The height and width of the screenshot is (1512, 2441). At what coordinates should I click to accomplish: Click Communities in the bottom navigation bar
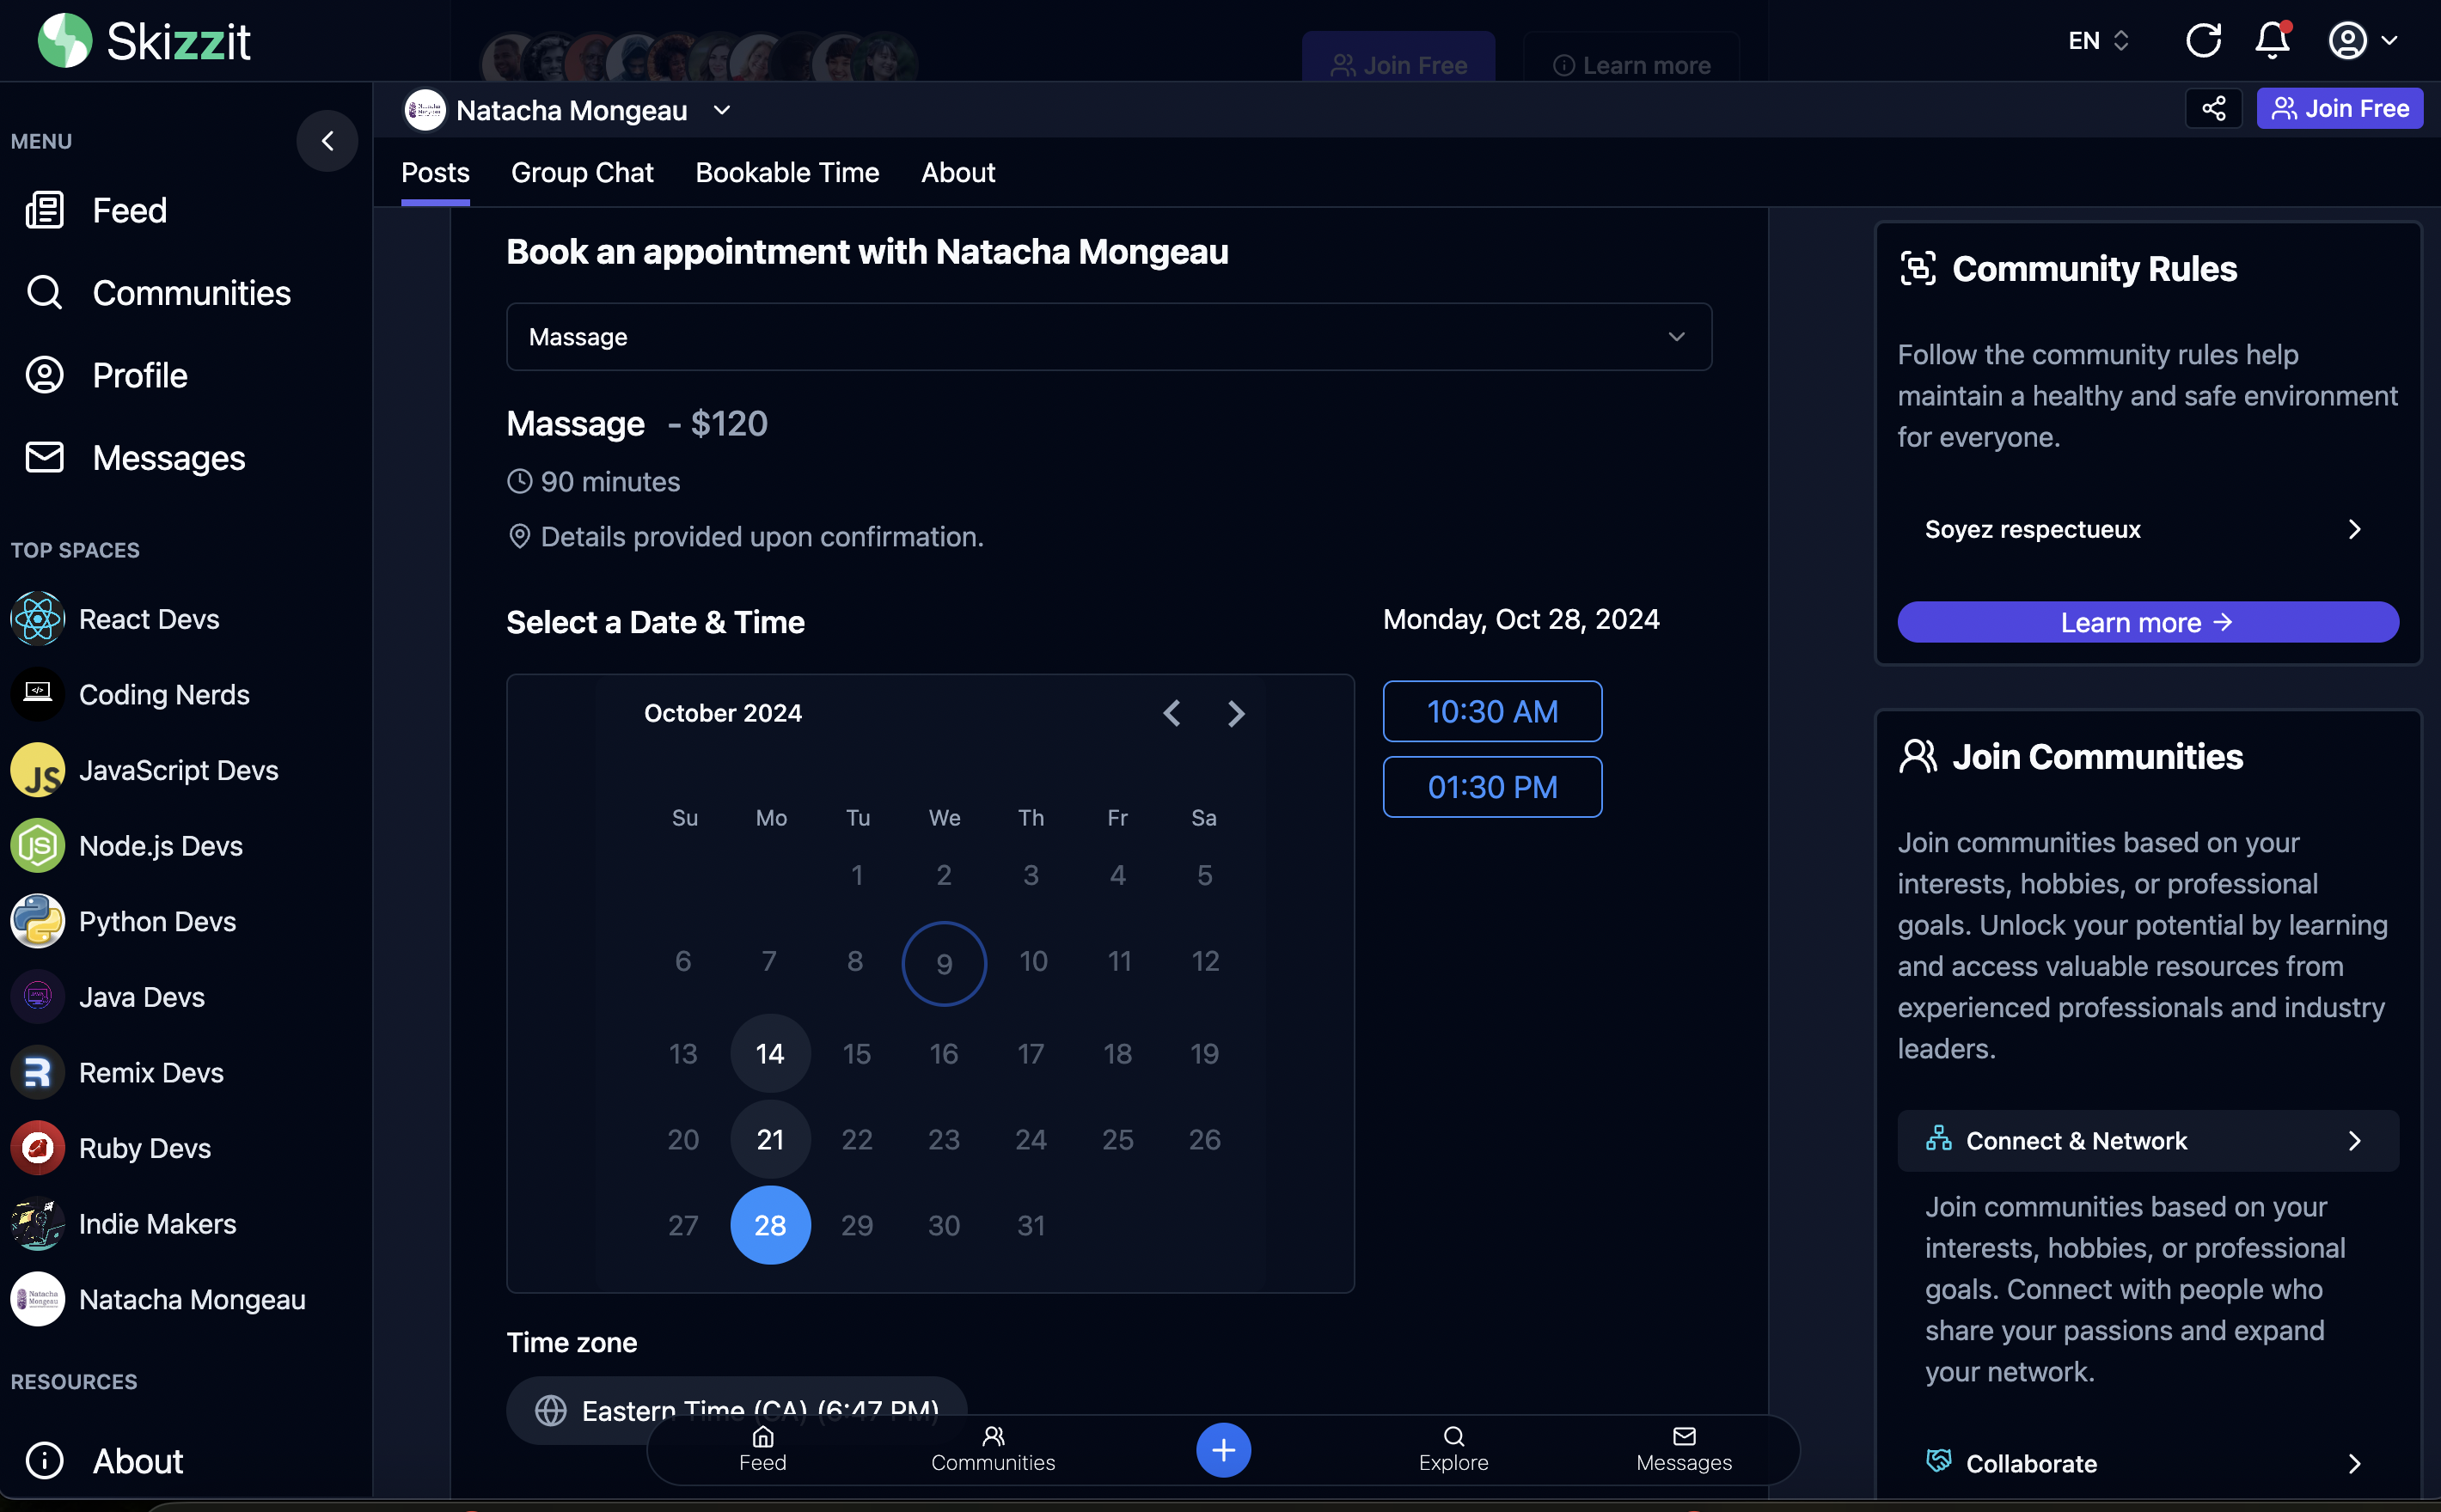tap(993, 1449)
